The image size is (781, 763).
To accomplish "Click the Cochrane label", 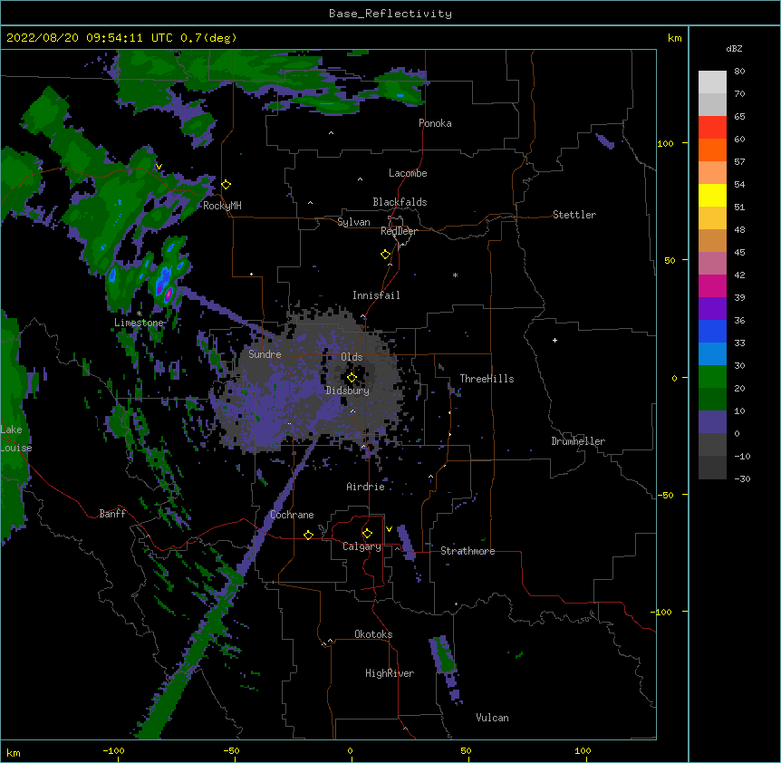I will [292, 515].
